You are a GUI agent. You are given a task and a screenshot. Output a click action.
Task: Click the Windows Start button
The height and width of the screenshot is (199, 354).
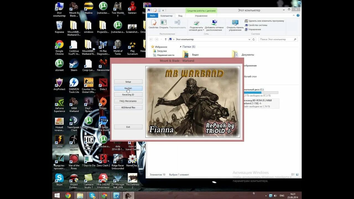click(57, 195)
